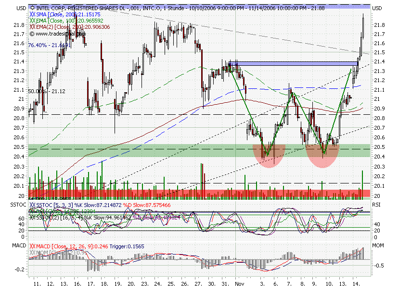Viewport: 399px width, 292px height.
Task: Click the XX icon beside the MOM label
Action: (33, 252)
